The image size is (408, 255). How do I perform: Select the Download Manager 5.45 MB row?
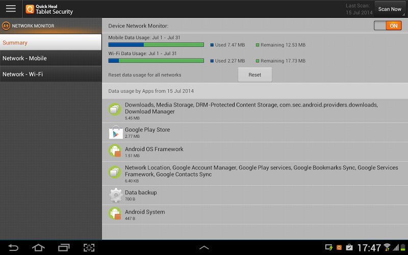pyautogui.click(x=255, y=111)
